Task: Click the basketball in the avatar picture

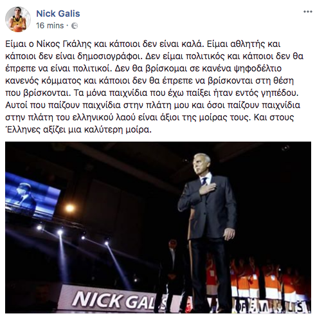Action: click(x=17, y=28)
